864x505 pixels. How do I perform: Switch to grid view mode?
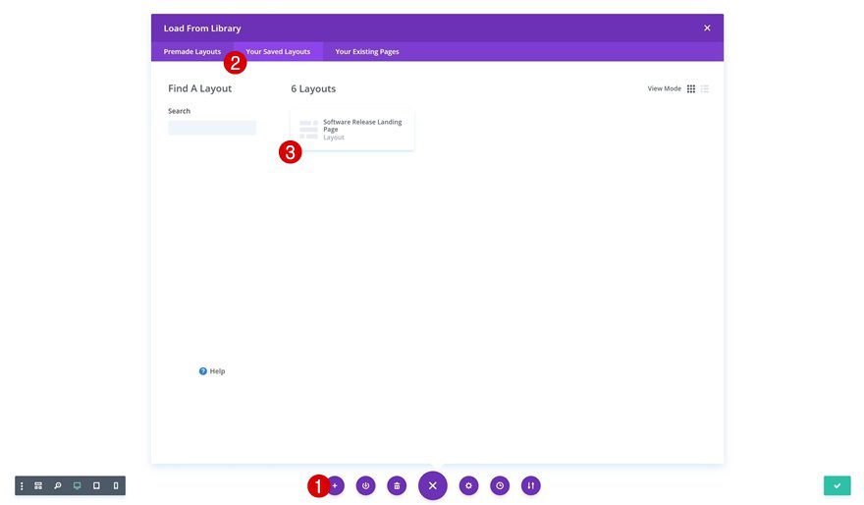click(x=691, y=88)
